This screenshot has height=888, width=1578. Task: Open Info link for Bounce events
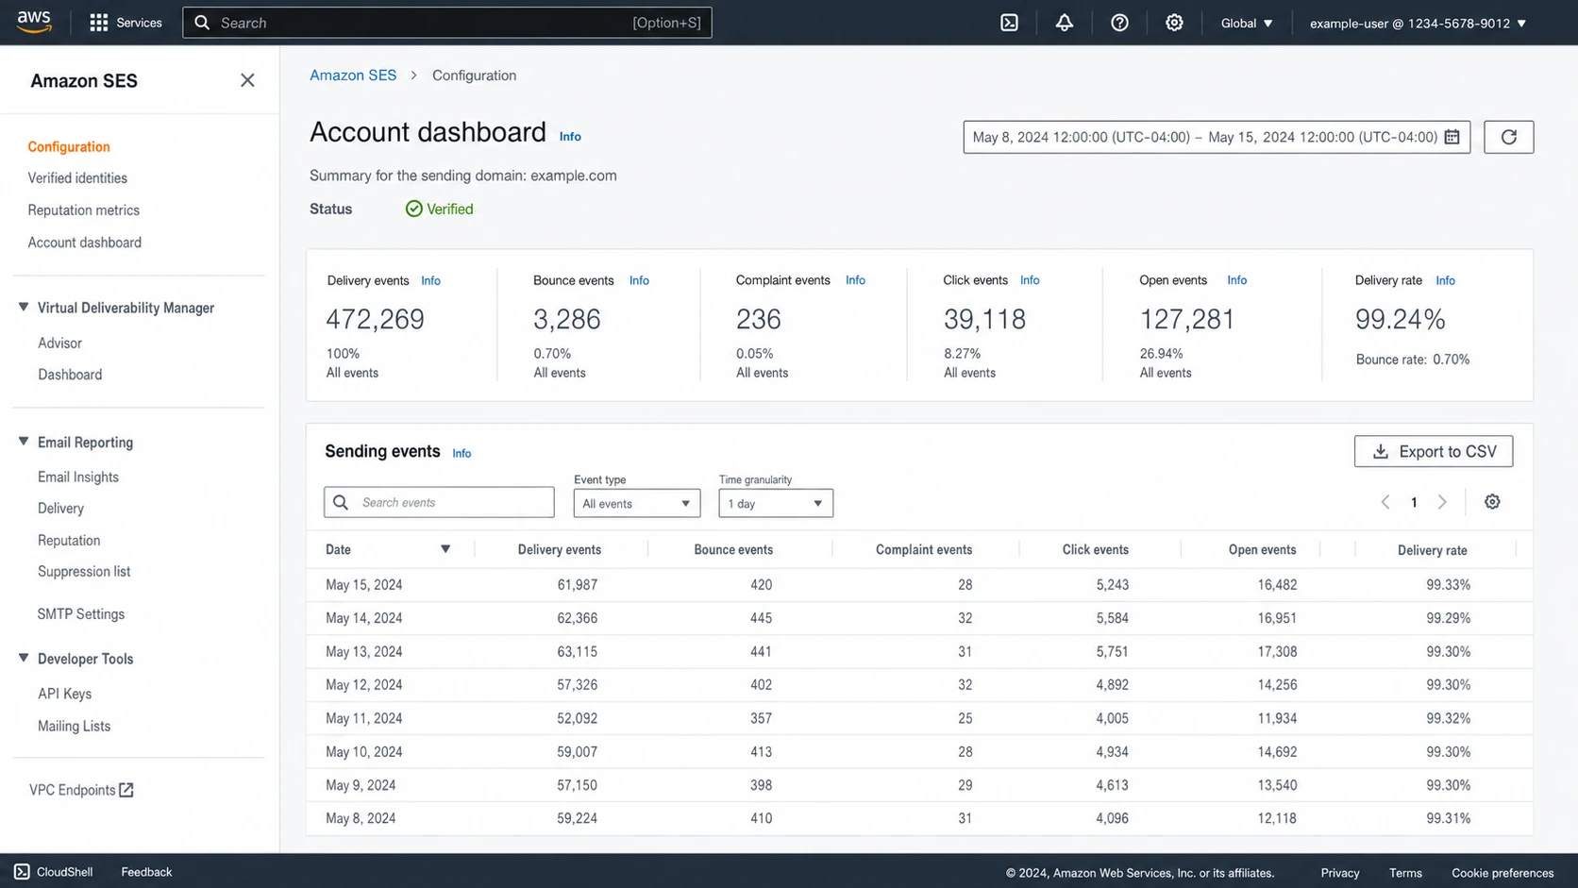[x=639, y=280]
